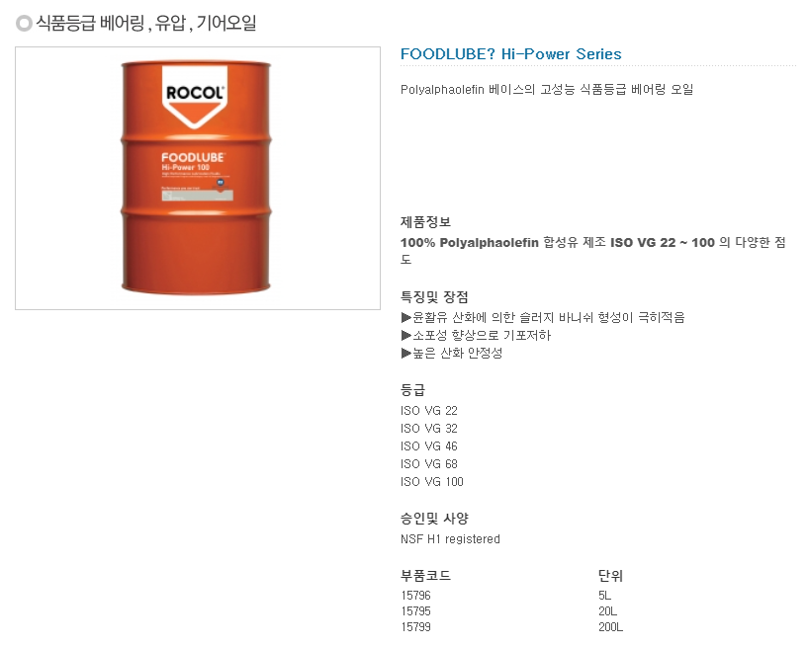This screenshot has height=647, width=809.
Task: Click the triangle bullet before 높은 산화 안정성
Action: tap(406, 353)
